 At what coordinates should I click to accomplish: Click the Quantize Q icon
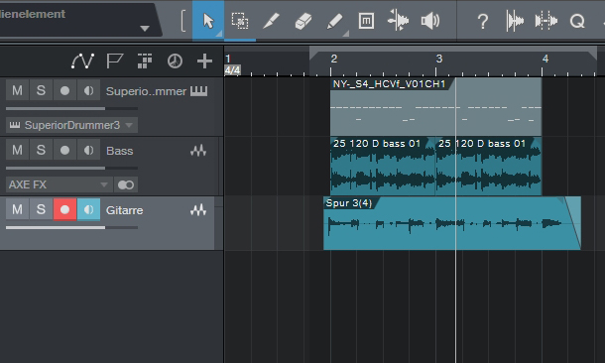pyautogui.click(x=577, y=21)
